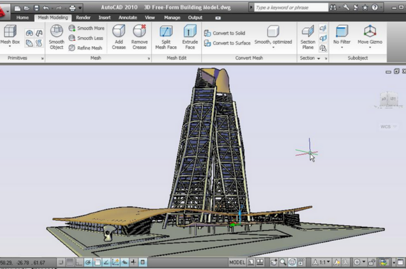406x269 pixels.
Task: Open SteeringWheels from the status bar
Action: pyautogui.click(x=292, y=262)
